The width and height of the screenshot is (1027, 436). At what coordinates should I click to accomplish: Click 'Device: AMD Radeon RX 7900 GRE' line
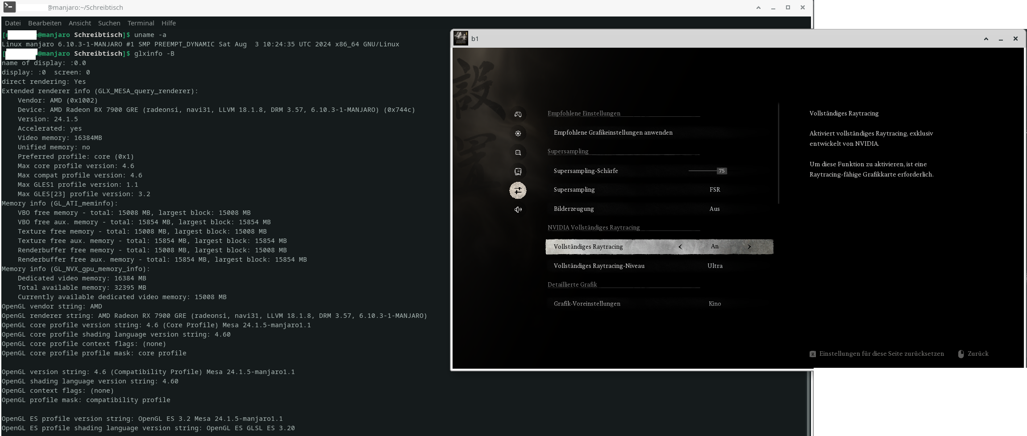(x=216, y=110)
